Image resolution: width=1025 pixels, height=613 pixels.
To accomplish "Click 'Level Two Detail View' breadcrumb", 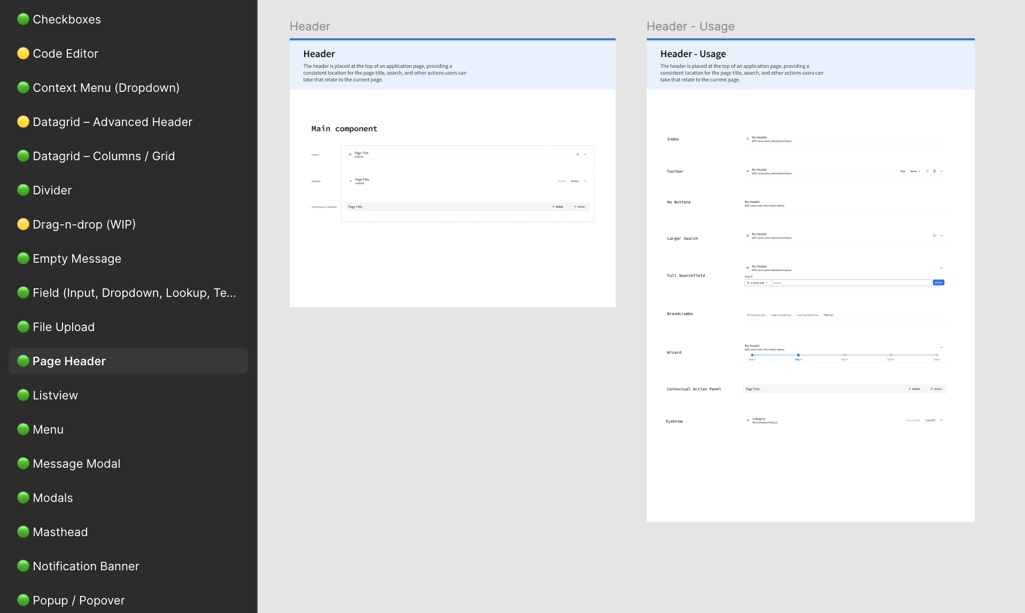I will tap(807, 315).
